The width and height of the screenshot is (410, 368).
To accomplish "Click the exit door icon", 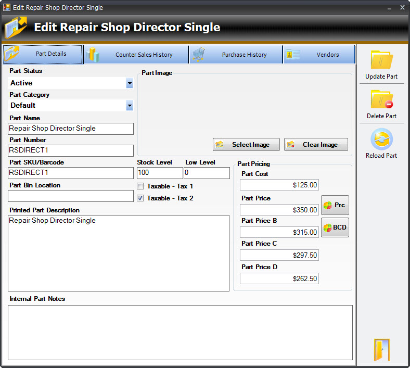I will click(381, 349).
